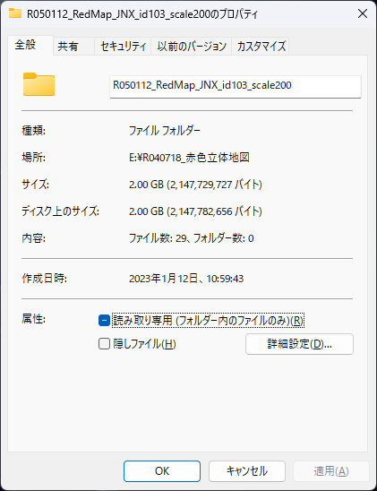Click the キャンセル button
The image size is (377, 491).
pyautogui.click(x=247, y=471)
